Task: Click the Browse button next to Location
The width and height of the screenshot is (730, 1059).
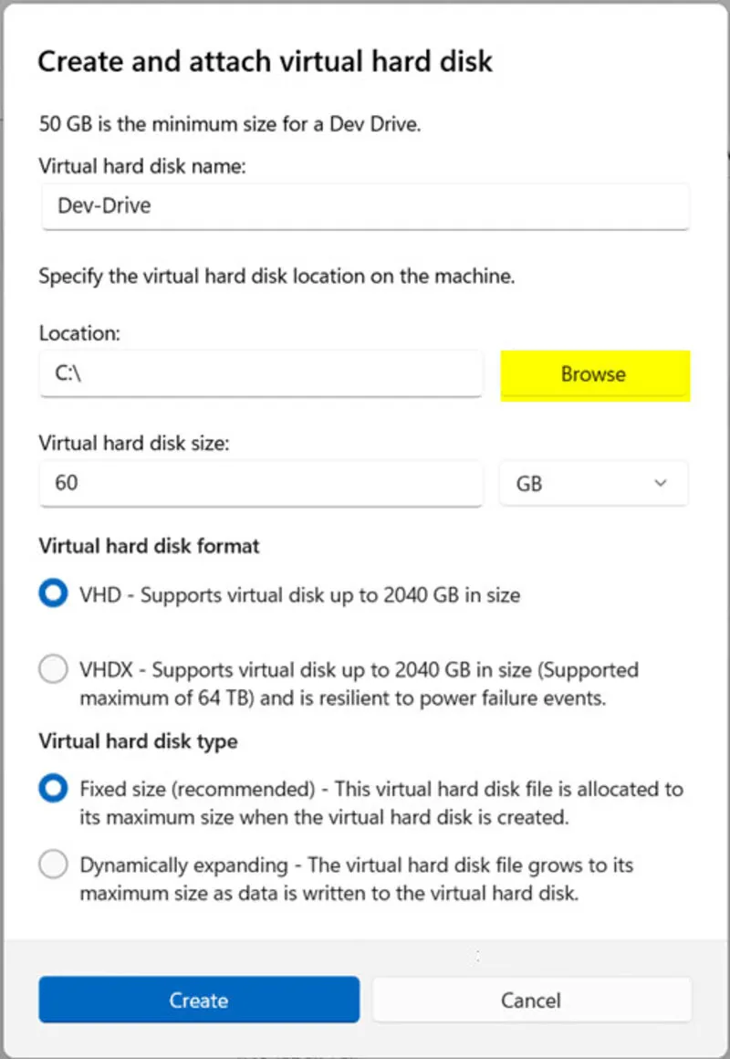Action: point(595,375)
